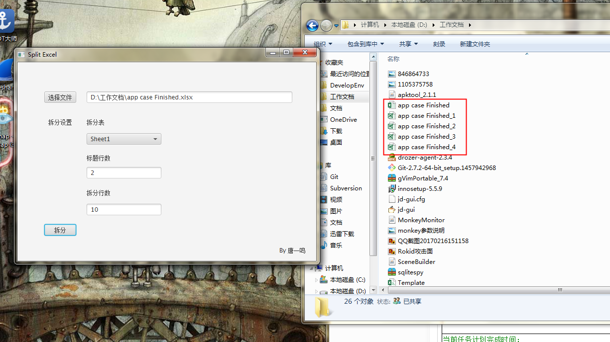The width and height of the screenshot is (610, 342).
Task: Open 下载 in the favorites sidebar
Action: point(331,131)
